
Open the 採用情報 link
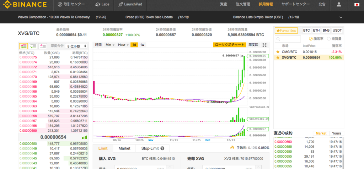(x=266, y=4)
